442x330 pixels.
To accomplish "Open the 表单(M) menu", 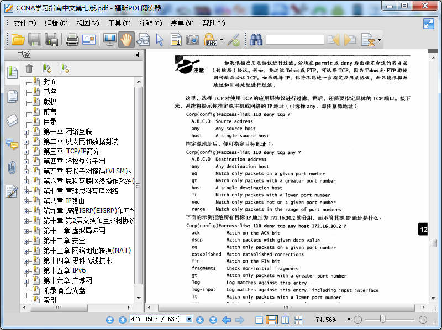I will [x=182, y=23].
